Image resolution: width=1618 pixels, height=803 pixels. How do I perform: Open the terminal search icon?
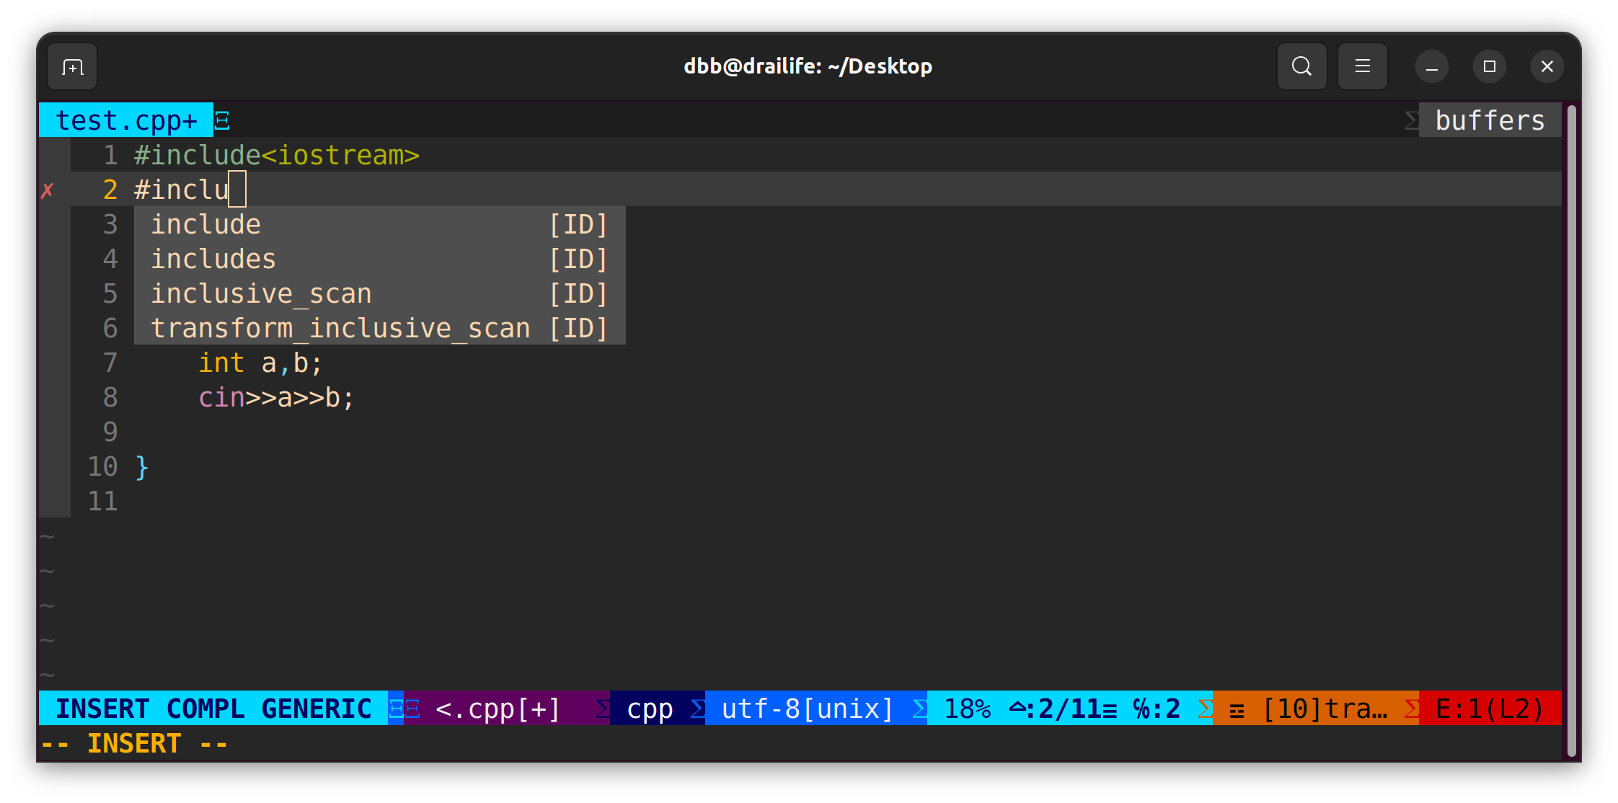coord(1301,67)
